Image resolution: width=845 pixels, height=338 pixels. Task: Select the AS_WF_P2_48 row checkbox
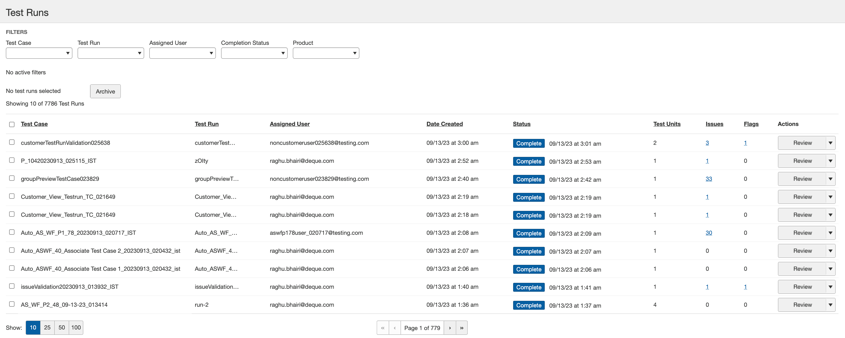[12, 304]
